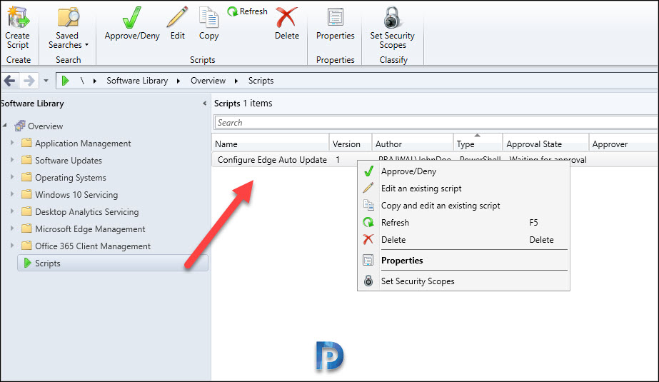Click Software Library in the breadcrumb
This screenshot has height=382, width=659.
pyautogui.click(x=137, y=80)
